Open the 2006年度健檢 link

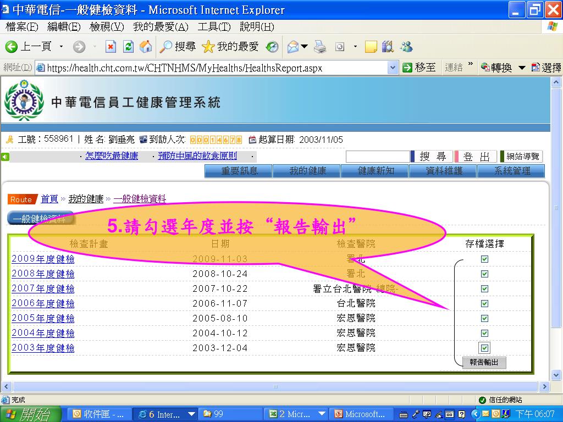[x=43, y=303]
